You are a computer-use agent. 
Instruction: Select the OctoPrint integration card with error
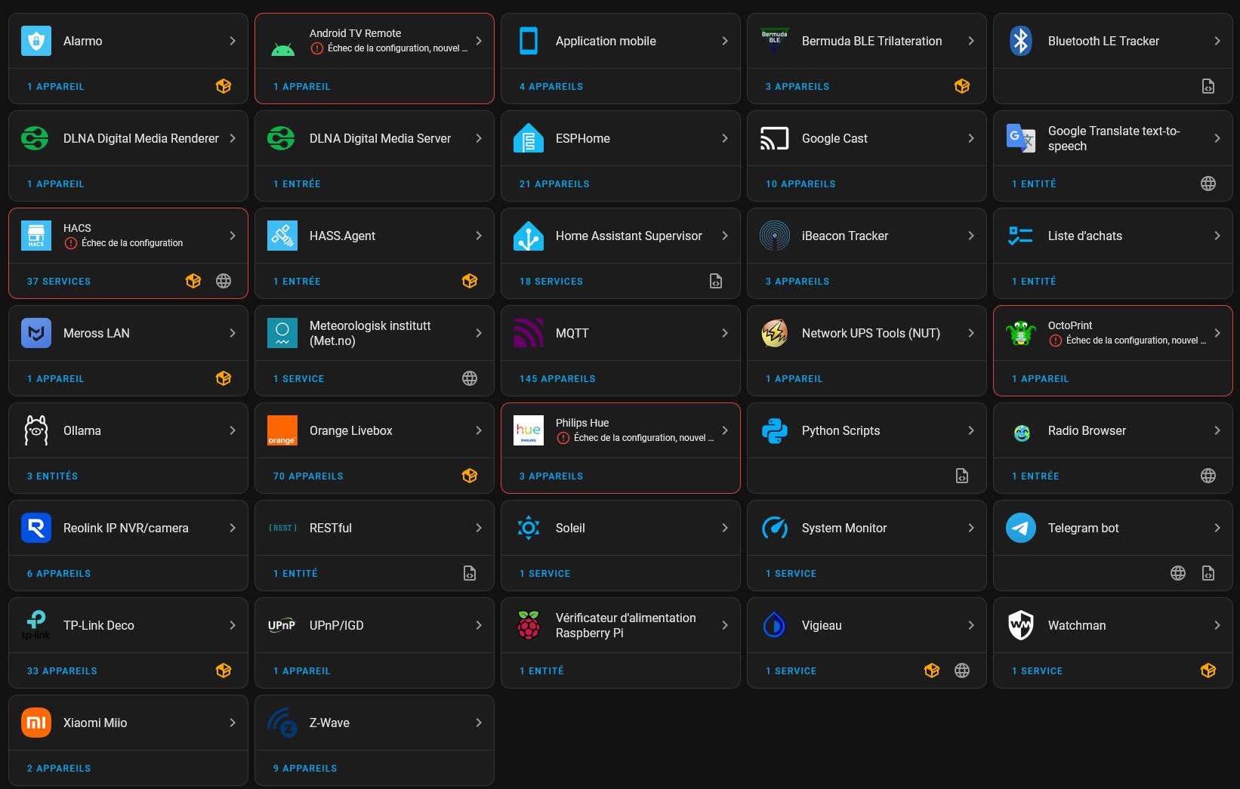pyautogui.click(x=1113, y=350)
